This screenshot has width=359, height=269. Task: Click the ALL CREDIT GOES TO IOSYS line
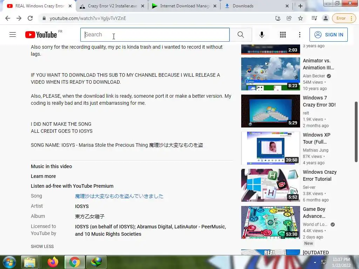(x=62, y=131)
